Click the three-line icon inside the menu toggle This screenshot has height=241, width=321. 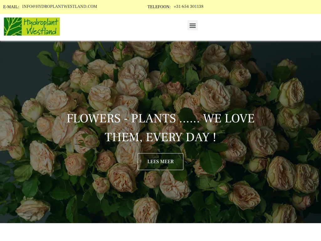[192, 25]
